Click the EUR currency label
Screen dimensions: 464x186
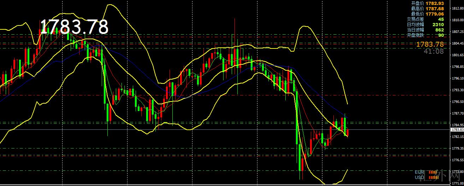coord(420,172)
